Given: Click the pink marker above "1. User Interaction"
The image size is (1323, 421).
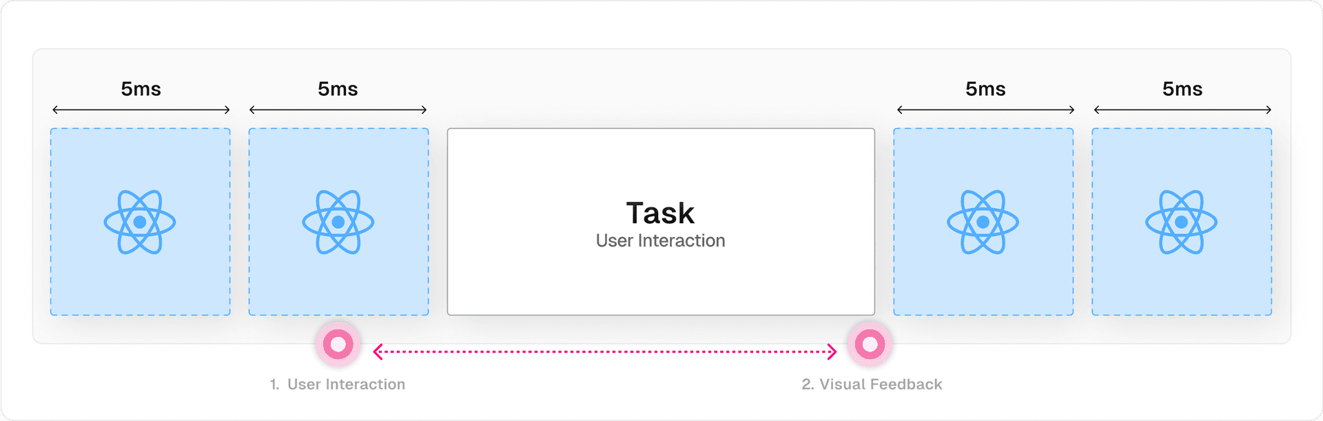Looking at the screenshot, I should (338, 343).
